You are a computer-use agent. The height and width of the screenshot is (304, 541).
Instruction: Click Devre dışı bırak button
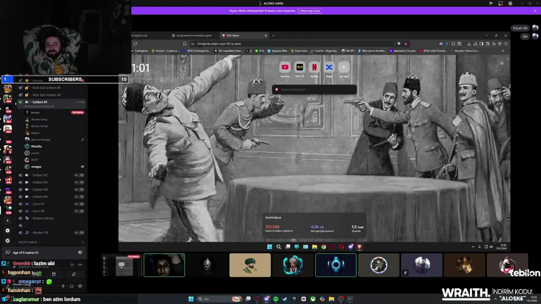coord(310,11)
